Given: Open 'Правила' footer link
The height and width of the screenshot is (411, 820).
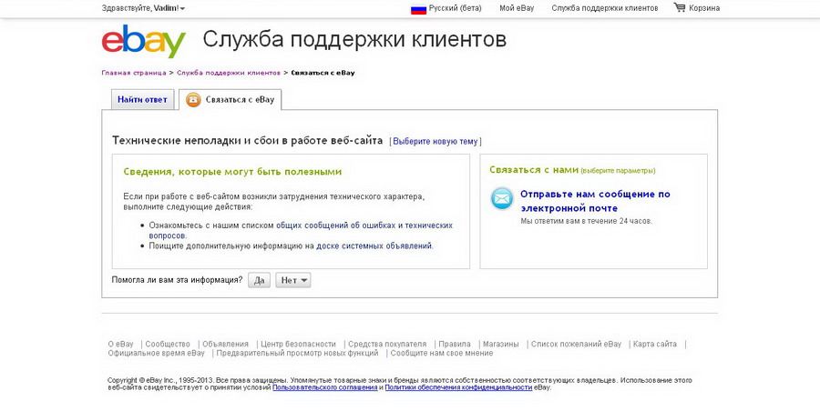Looking at the screenshot, I should (x=455, y=344).
